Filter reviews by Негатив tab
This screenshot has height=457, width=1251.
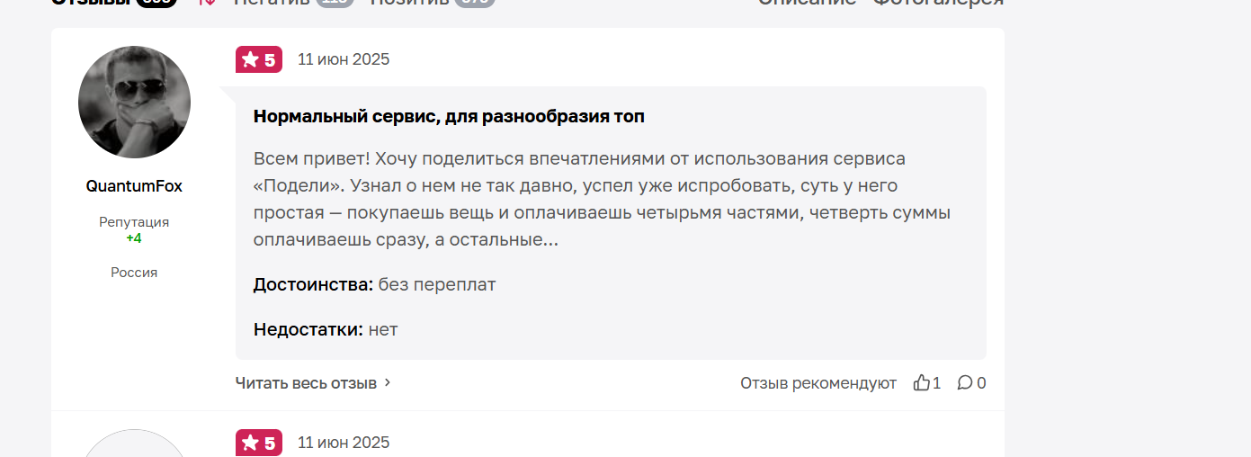(x=272, y=3)
